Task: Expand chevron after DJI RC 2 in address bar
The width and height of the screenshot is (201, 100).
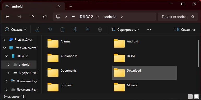Action: [x=98, y=17]
